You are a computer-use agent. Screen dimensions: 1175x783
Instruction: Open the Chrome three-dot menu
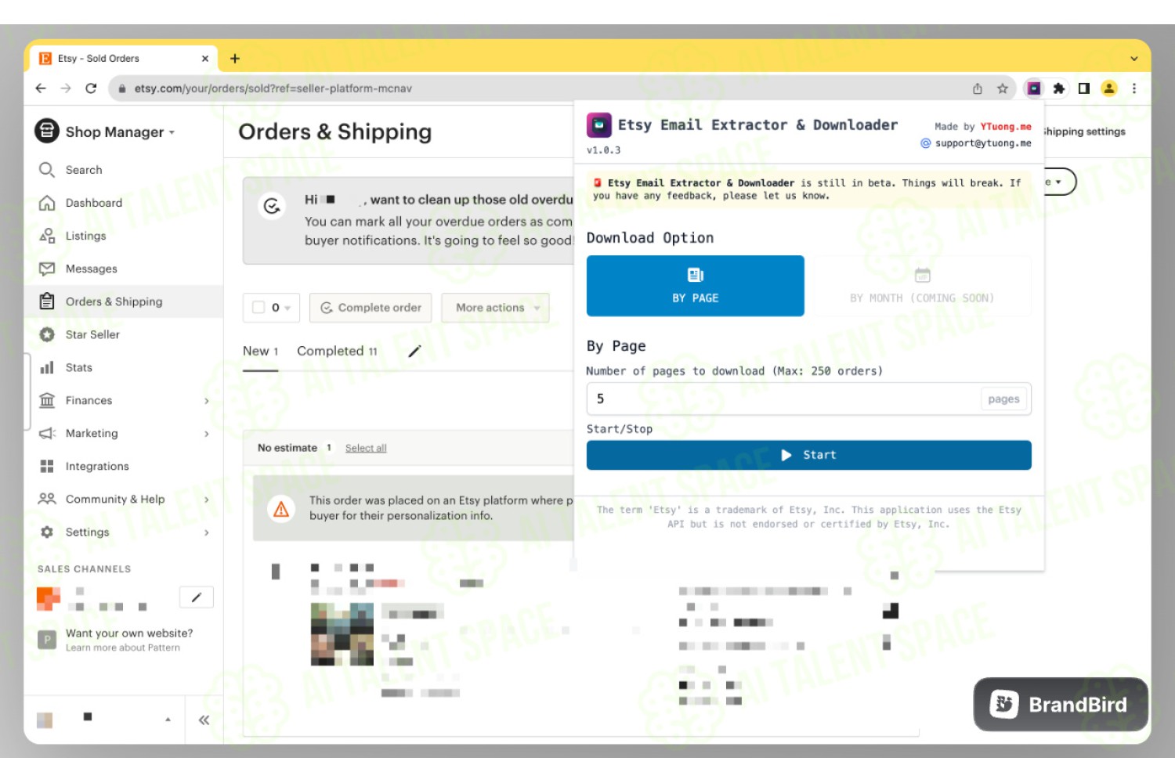1134,88
